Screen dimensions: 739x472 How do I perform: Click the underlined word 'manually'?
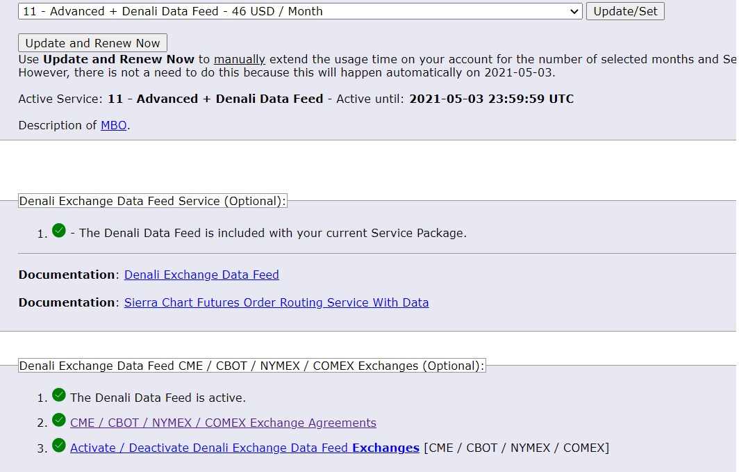point(240,60)
